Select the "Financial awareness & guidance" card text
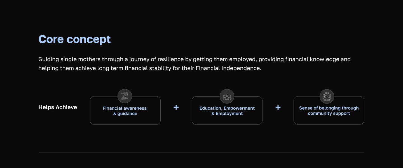The height and width of the screenshot is (168, 403). tap(125, 111)
